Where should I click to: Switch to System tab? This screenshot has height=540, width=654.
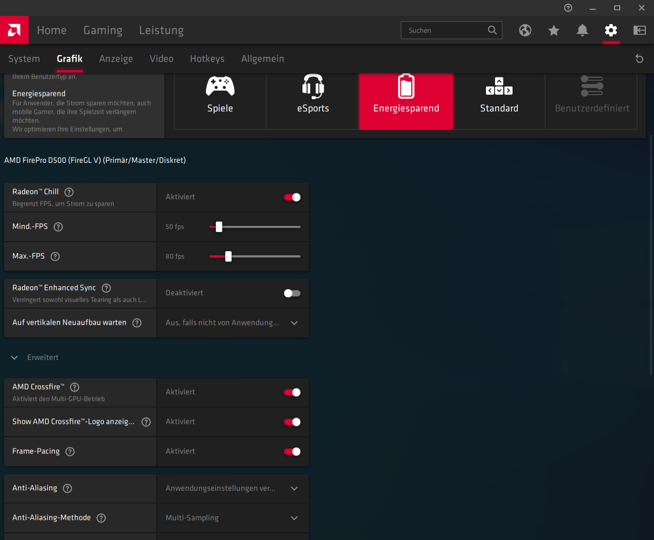pos(24,59)
